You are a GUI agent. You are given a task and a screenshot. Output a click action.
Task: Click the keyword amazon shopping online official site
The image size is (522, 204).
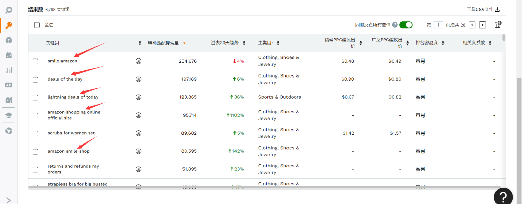(x=74, y=115)
